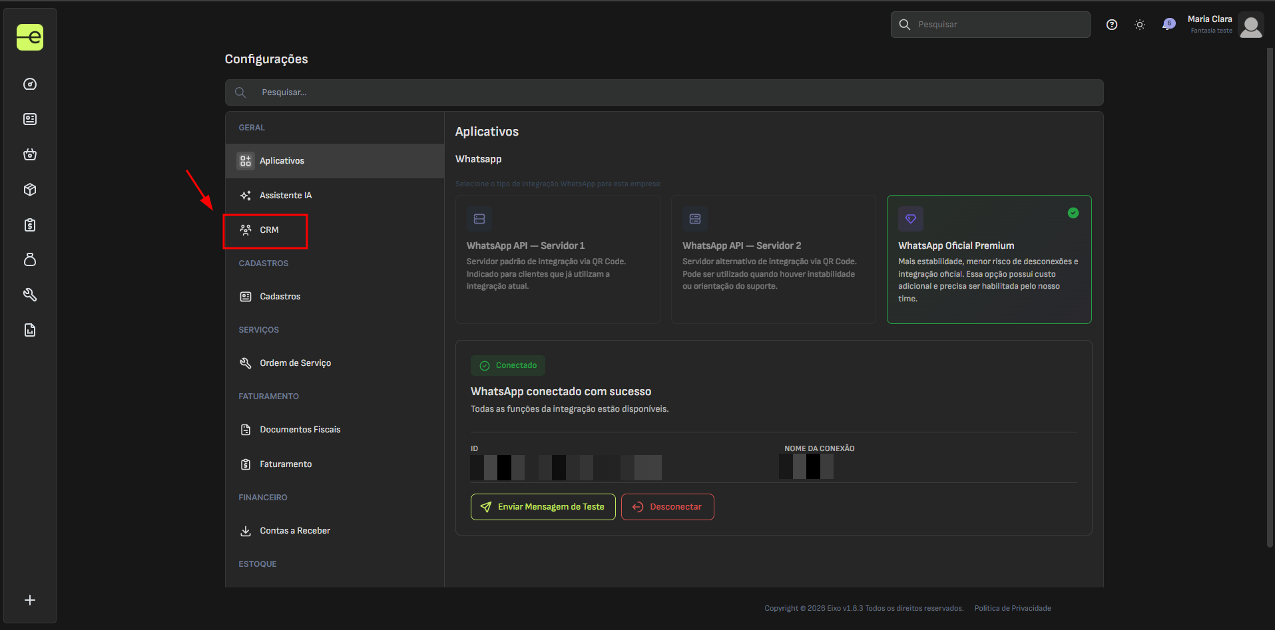Click the Copyright 2026 Eixo footer text
1275x630 pixels.
point(864,608)
